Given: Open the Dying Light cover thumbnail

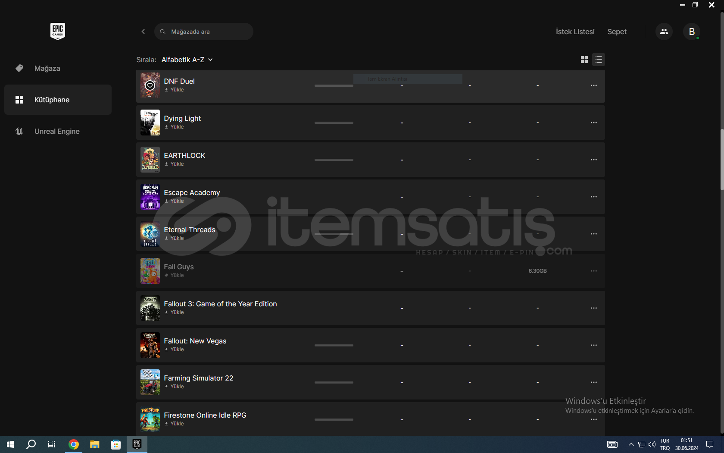Looking at the screenshot, I should (150, 123).
